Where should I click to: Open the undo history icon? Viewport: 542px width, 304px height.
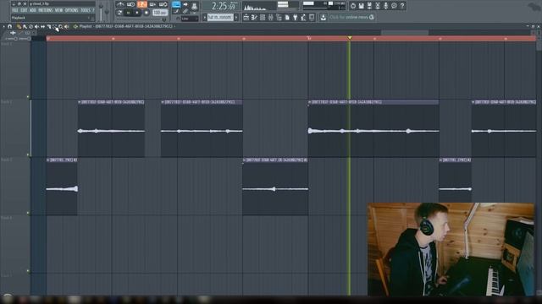[x=353, y=6]
